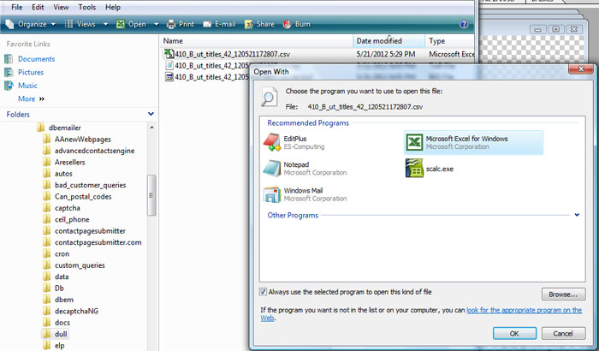The width and height of the screenshot is (599, 351).
Task: Click the folder tree scrollbar thumb
Action: point(151,195)
